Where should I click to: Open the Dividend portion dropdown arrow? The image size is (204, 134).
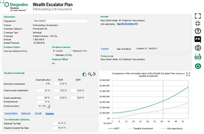48,106
